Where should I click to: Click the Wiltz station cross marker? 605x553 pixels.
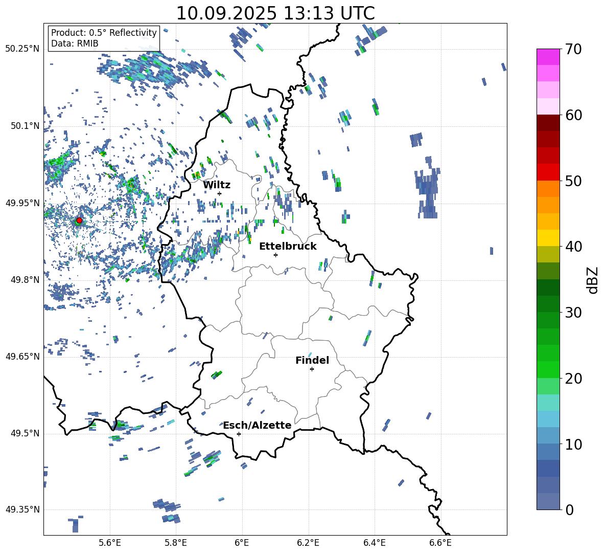(x=220, y=193)
